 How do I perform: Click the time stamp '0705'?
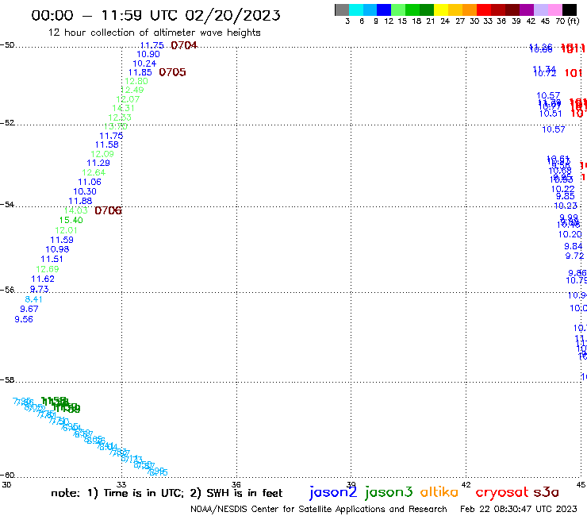172,72
